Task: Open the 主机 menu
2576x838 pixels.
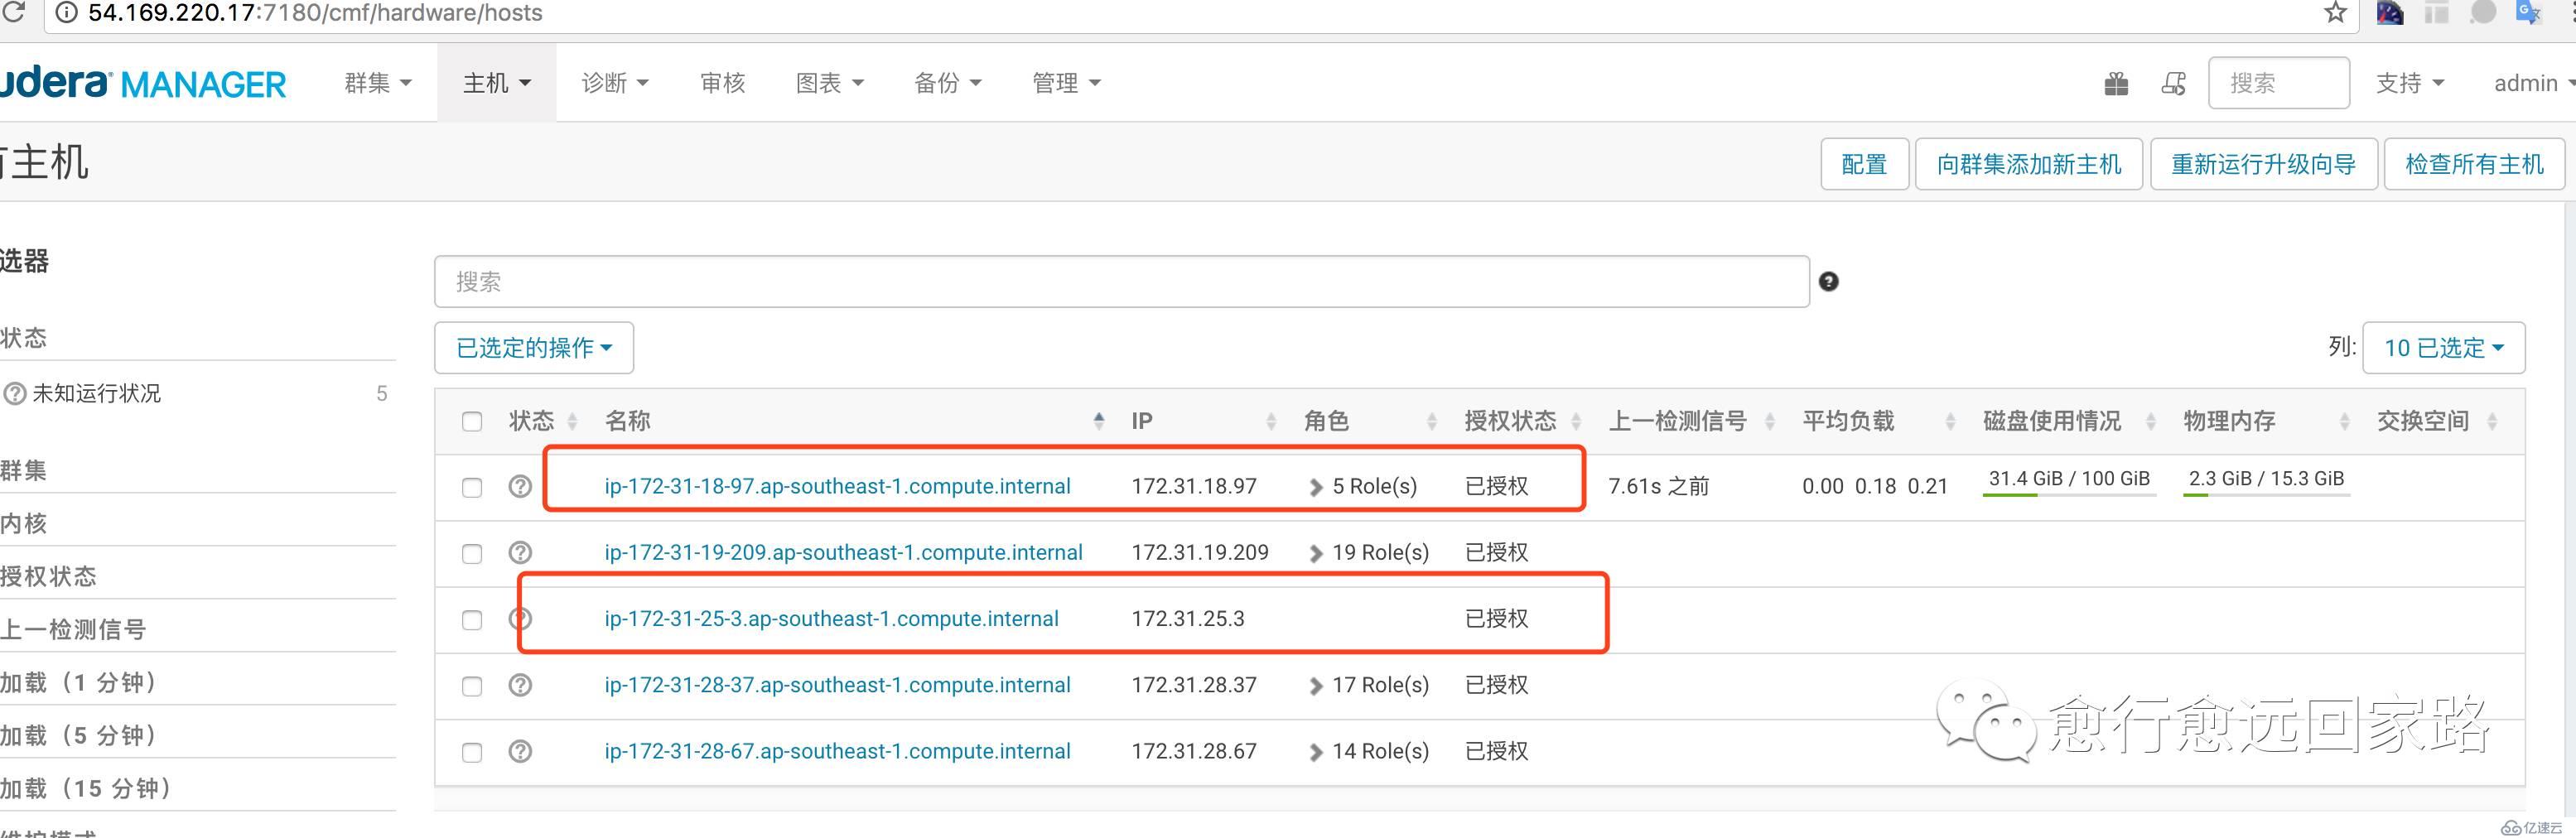Action: [x=497, y=83]
